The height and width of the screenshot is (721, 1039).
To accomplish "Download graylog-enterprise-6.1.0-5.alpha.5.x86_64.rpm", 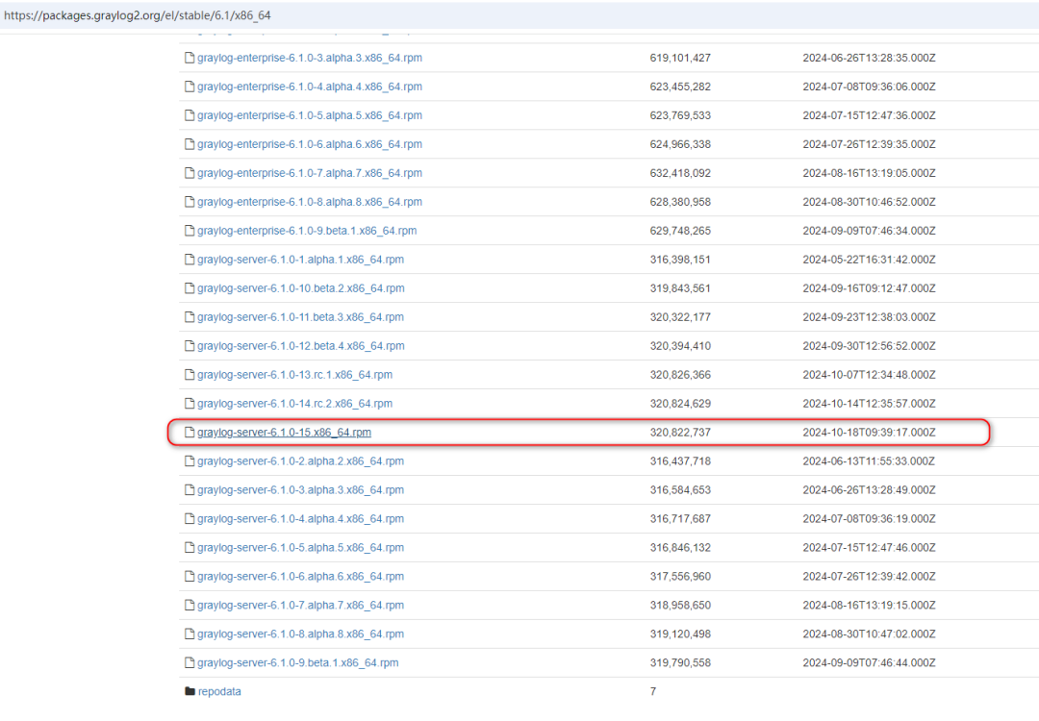I will [x=310, y=115].
